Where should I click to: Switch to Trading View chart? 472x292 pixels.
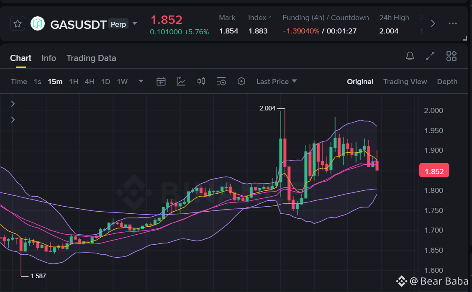405,82
